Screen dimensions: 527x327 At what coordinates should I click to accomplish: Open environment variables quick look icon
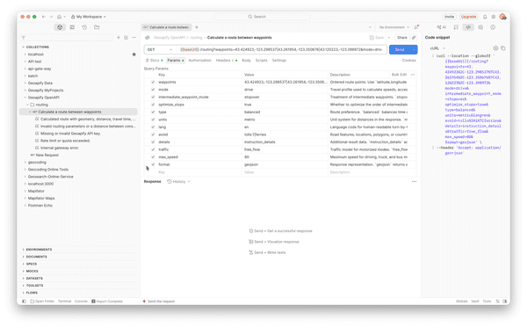[416, 27]
